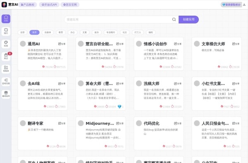Open the 洗稿大师 app title

click(x=151, y=83)
